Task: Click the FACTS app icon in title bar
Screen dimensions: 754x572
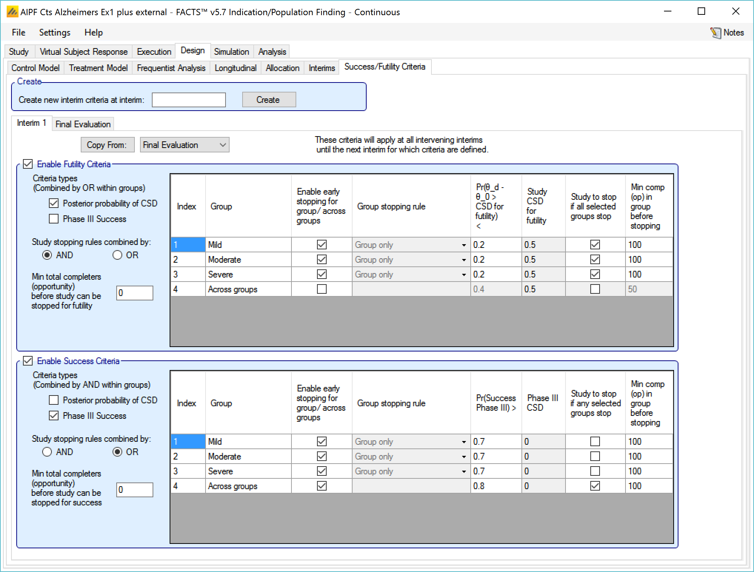Action: 12,12
